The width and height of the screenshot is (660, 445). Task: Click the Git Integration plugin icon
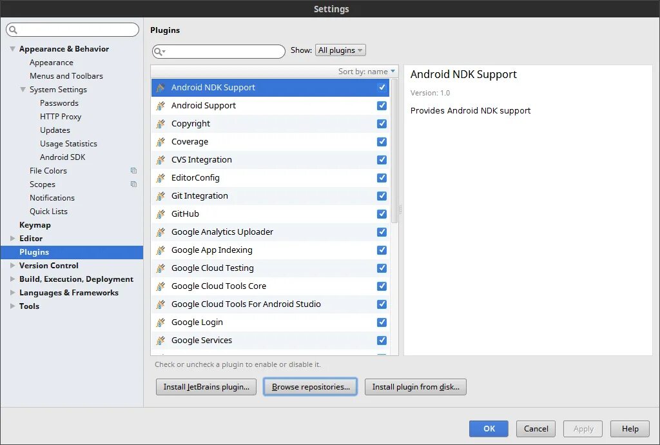[x=160, y=196]
